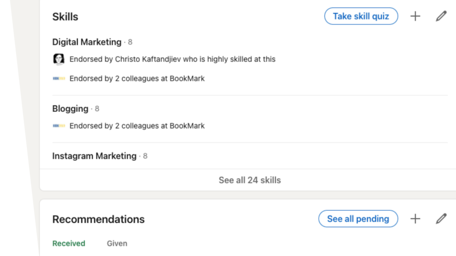
Task: Open the Instagram Marketing skill
Action: 94,156
